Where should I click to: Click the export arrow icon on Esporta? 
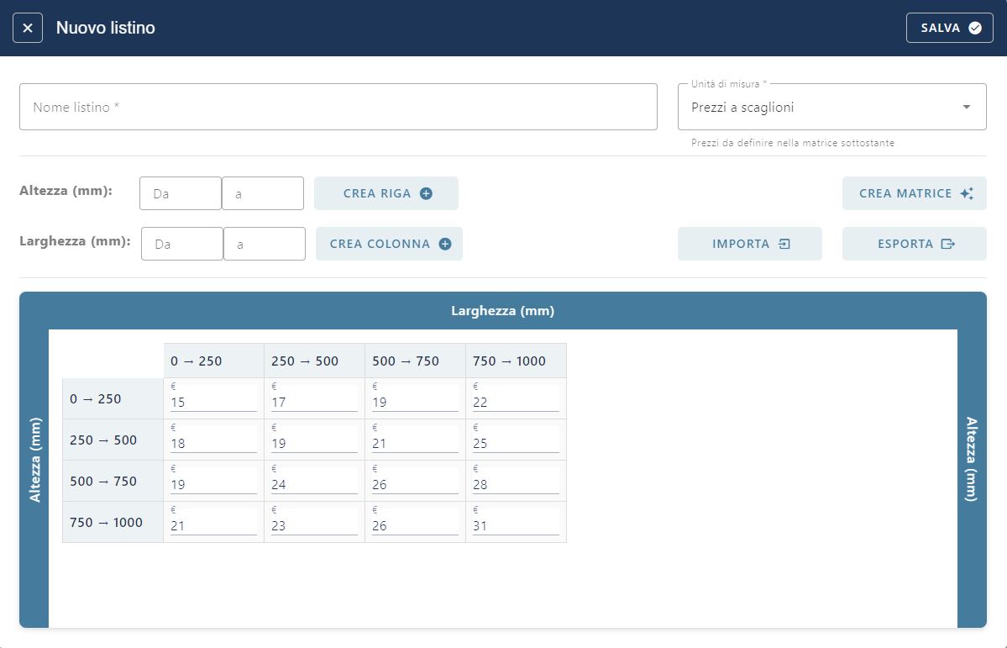tap(948, 244)
